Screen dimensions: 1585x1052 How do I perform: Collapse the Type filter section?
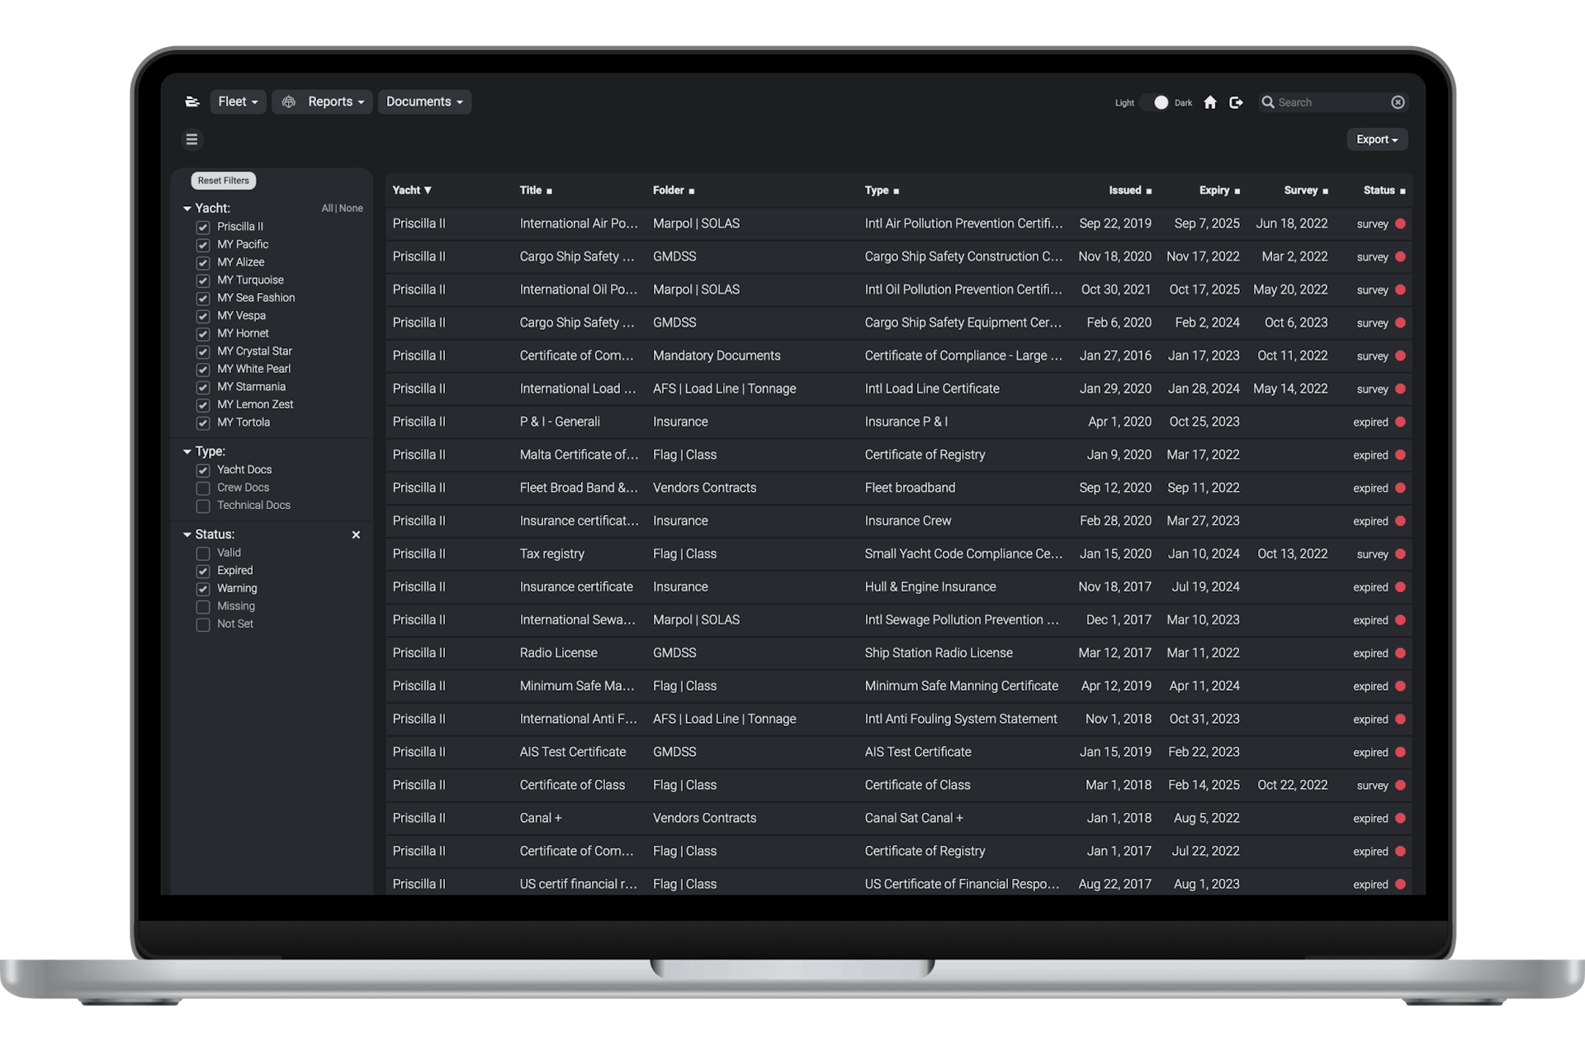pos(187,452)
